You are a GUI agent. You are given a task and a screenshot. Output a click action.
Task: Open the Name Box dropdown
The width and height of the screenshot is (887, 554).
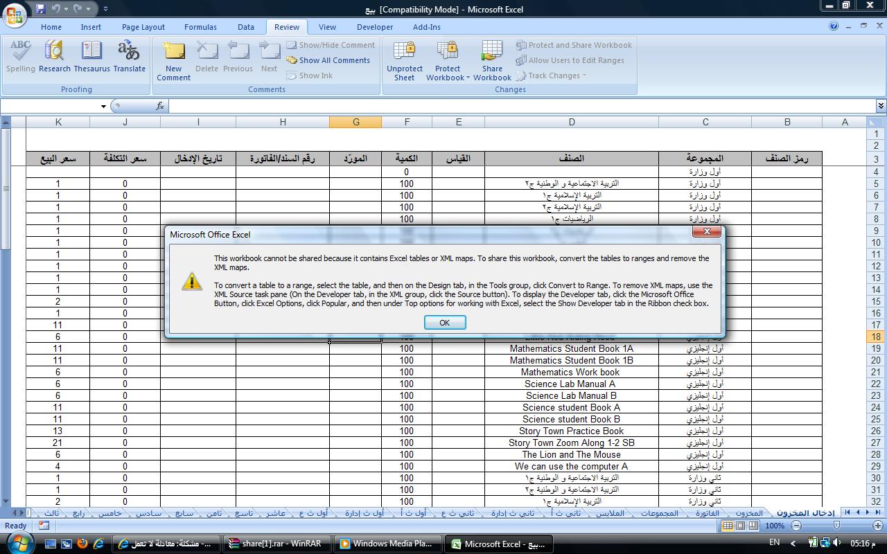103,106
